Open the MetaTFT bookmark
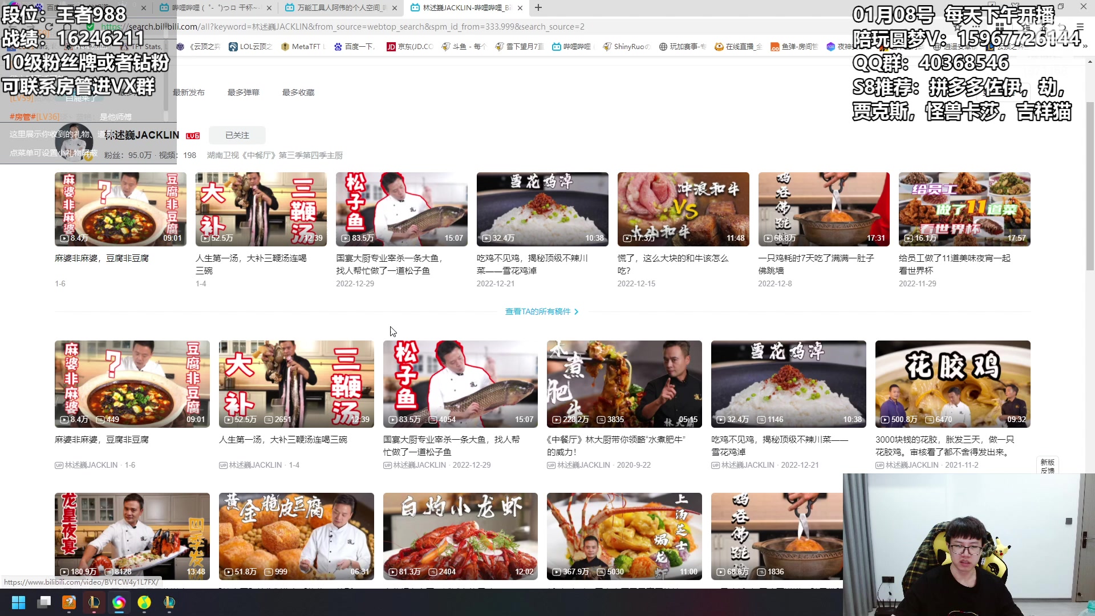This screenshot has height=616, width=1095. click(x=302, y=47)
